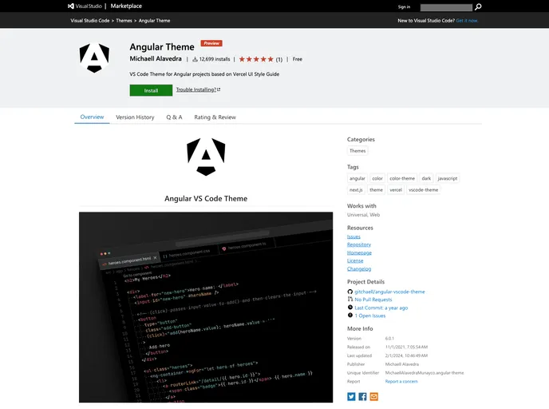Select the color-theme tag
The image size is (549, 409).
[402, 178]
